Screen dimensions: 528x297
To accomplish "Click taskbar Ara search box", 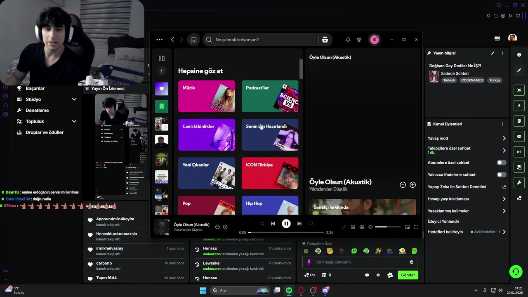I will click(x=240, y=290).
